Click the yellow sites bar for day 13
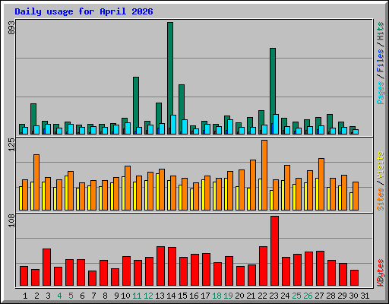The image size is (389, 304). pos(157,192)
